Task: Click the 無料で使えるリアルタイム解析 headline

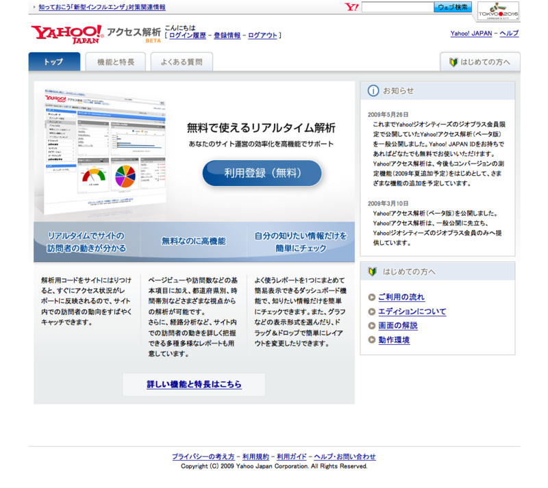Action: click(261, 128)
